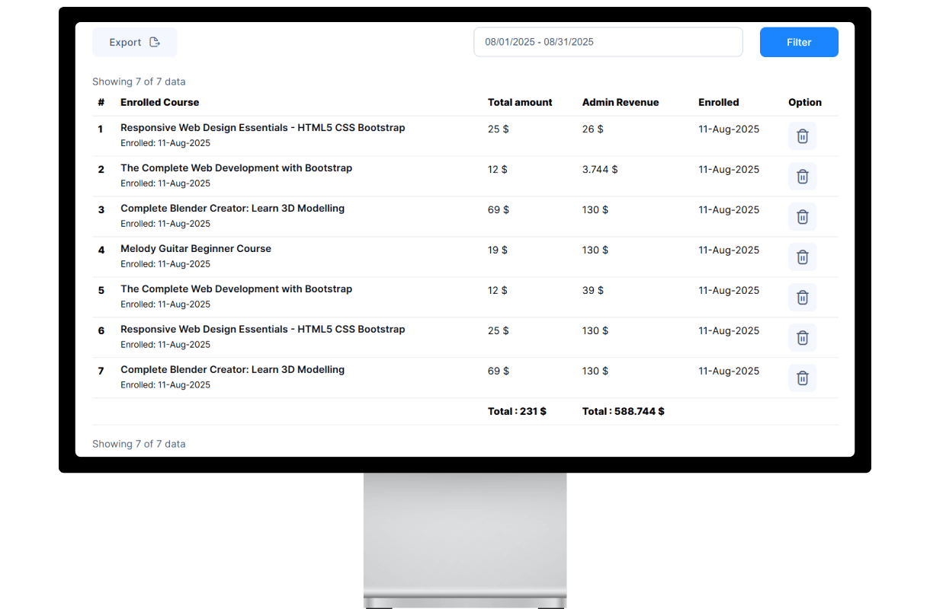Remove row 3 Blender course entry via trash icon
This screenshot has height=609, width=930.
coord(802,217)
